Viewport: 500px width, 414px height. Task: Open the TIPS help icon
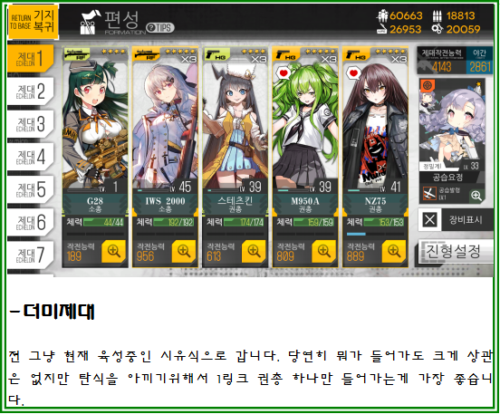click(x=160, y=28)
